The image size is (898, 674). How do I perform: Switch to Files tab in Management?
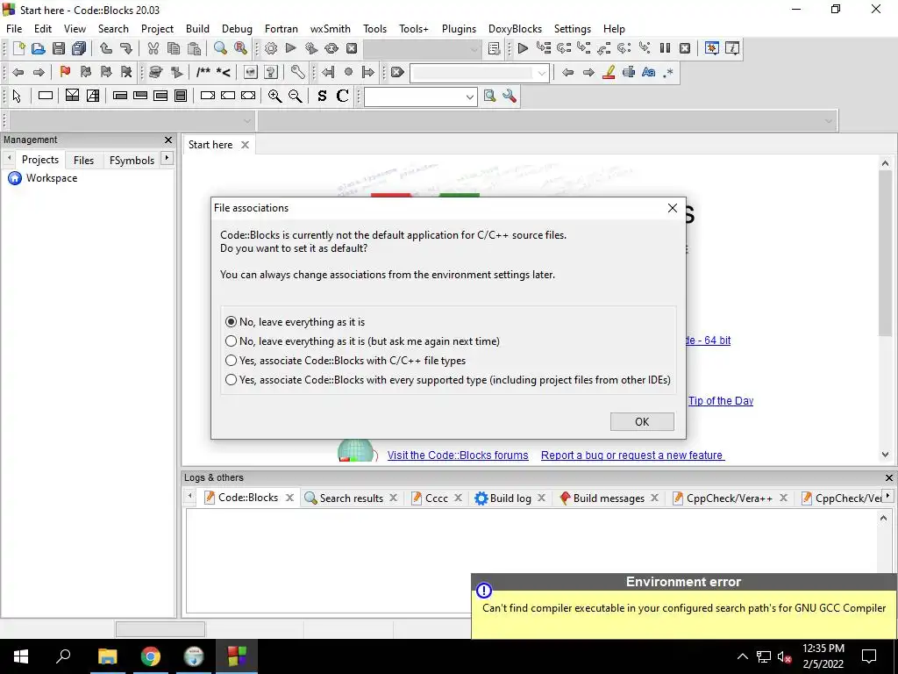coord(83,161)
